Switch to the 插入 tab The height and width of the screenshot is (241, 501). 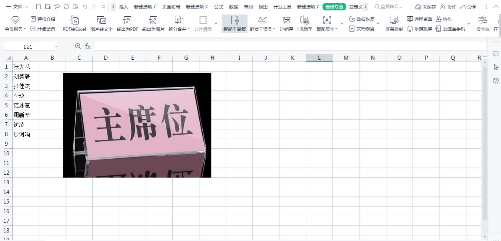click(x=124, y=7)
